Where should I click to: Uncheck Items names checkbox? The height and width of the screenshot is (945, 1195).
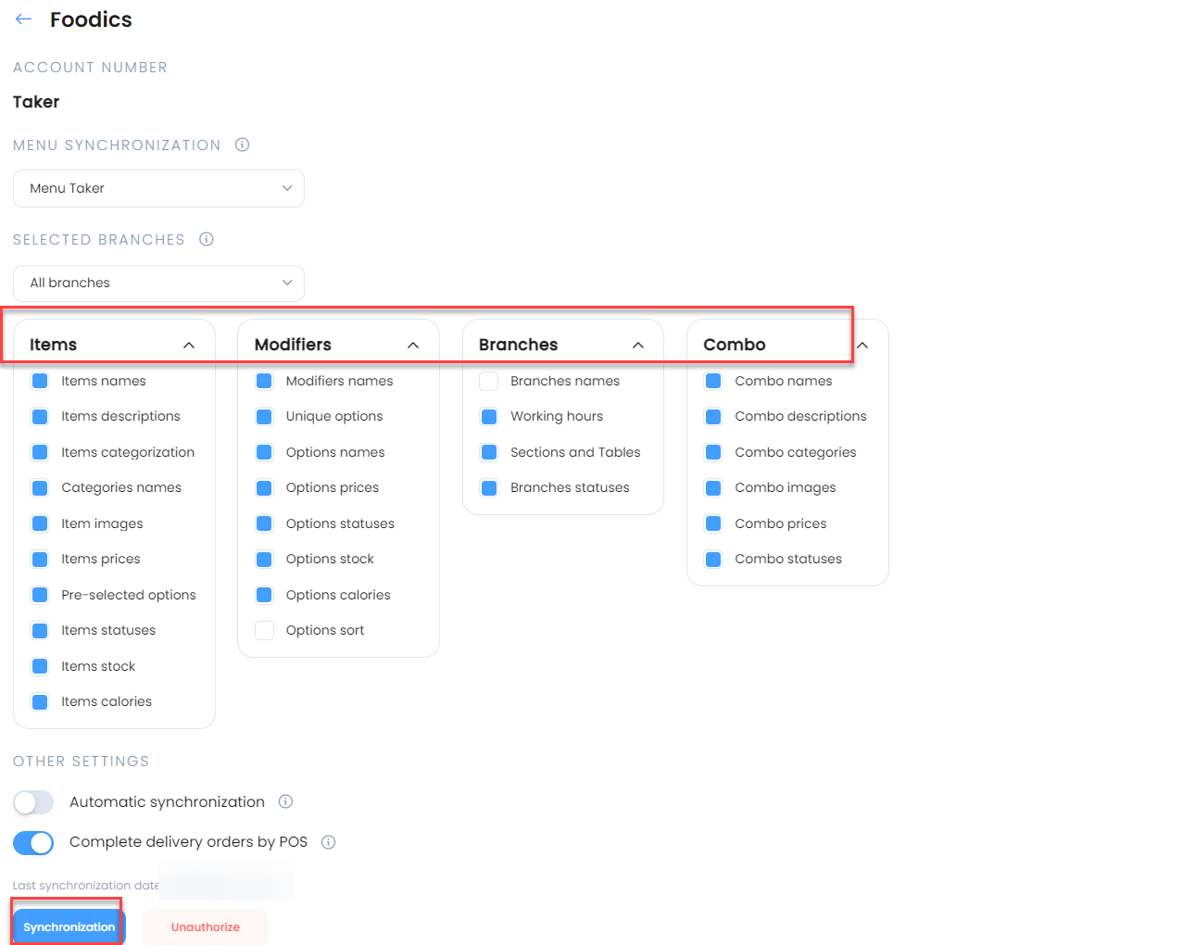pos(40,381)
